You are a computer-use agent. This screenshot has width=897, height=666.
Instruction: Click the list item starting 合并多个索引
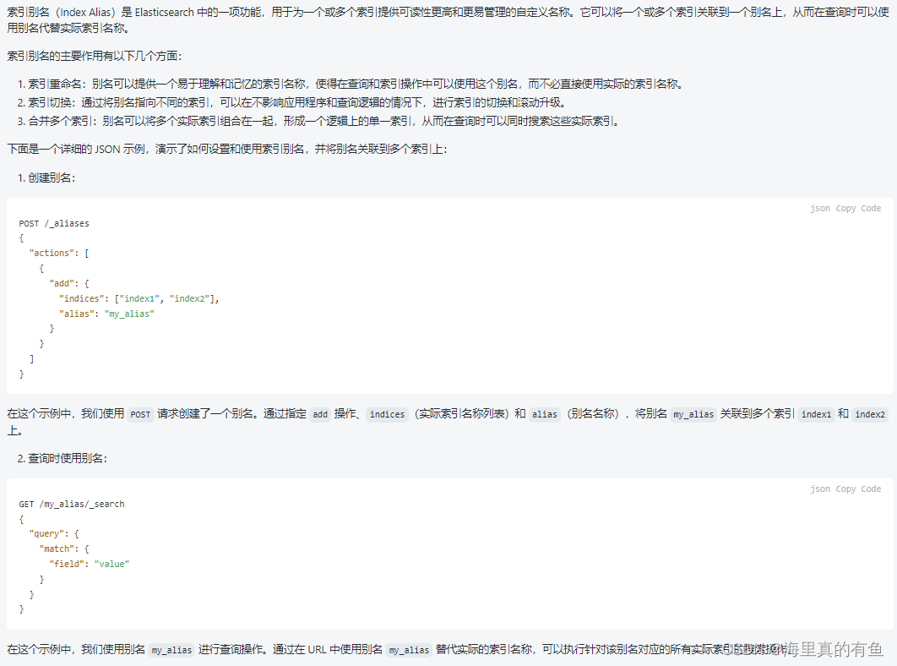[x=318, y=122]
